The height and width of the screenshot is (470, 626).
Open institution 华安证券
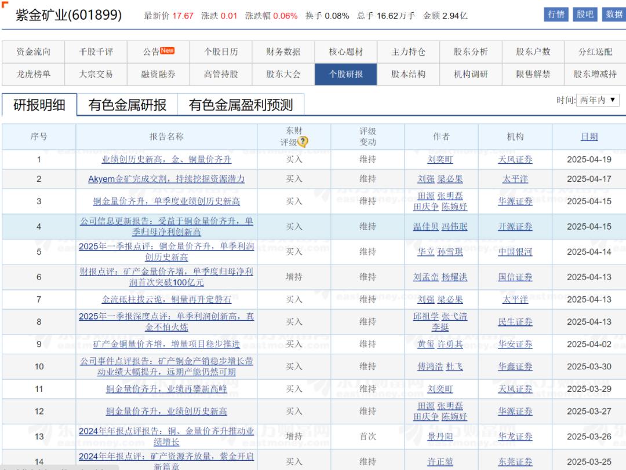click(515, 344)
